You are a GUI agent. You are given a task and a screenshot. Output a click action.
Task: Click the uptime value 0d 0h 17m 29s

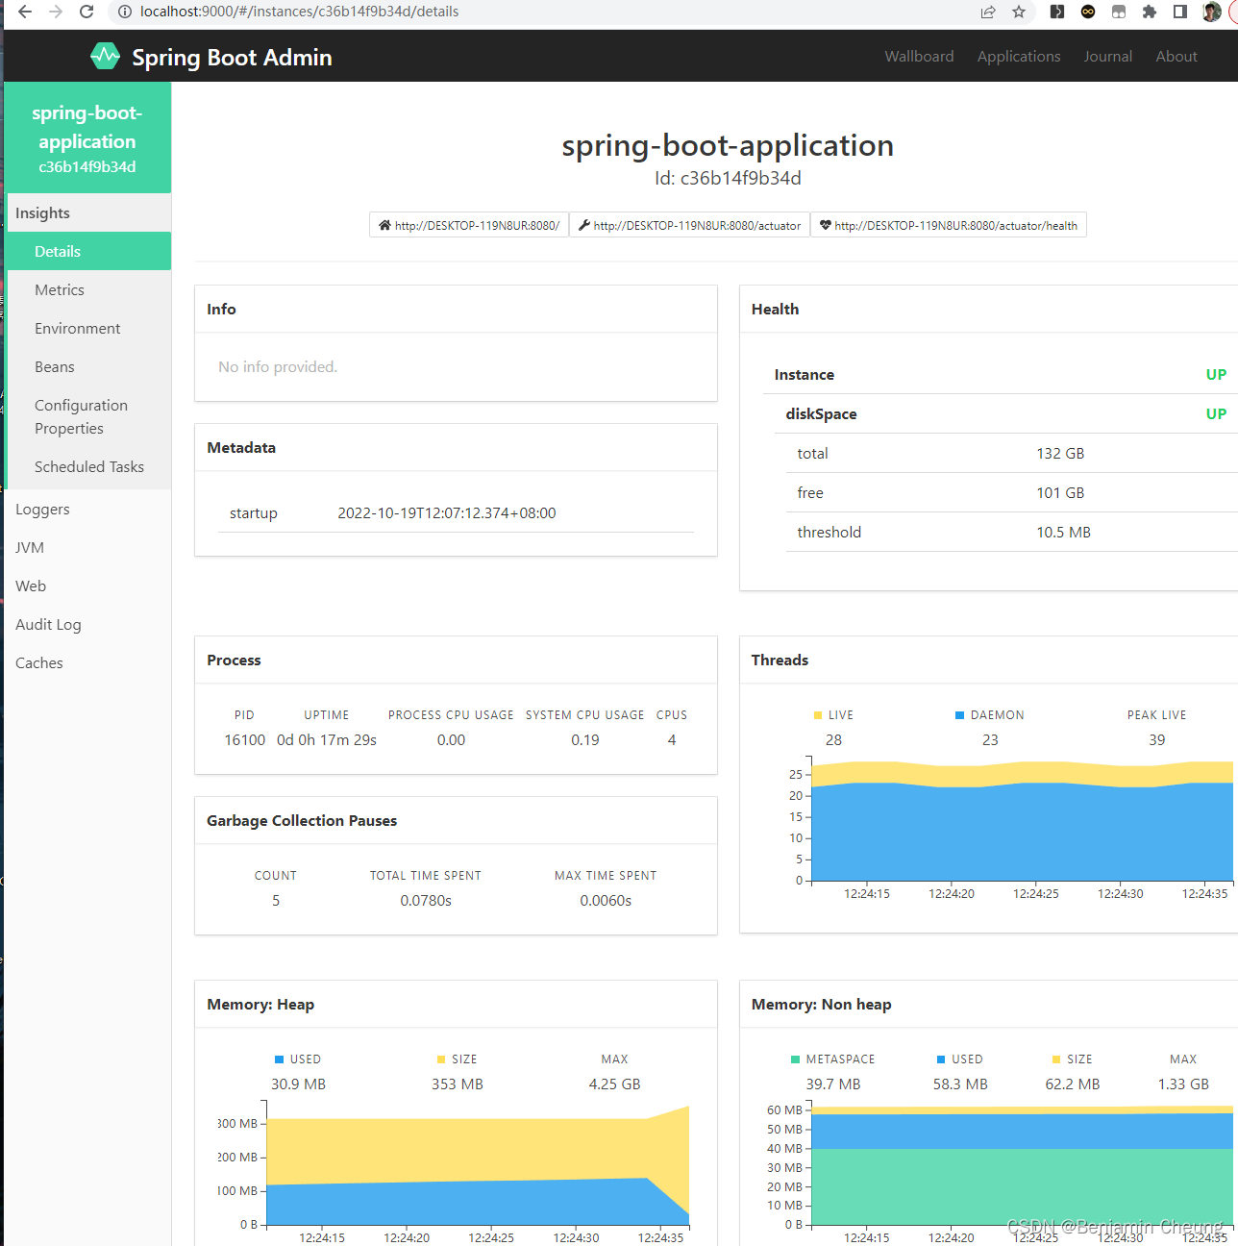click(x=327, y=739)
